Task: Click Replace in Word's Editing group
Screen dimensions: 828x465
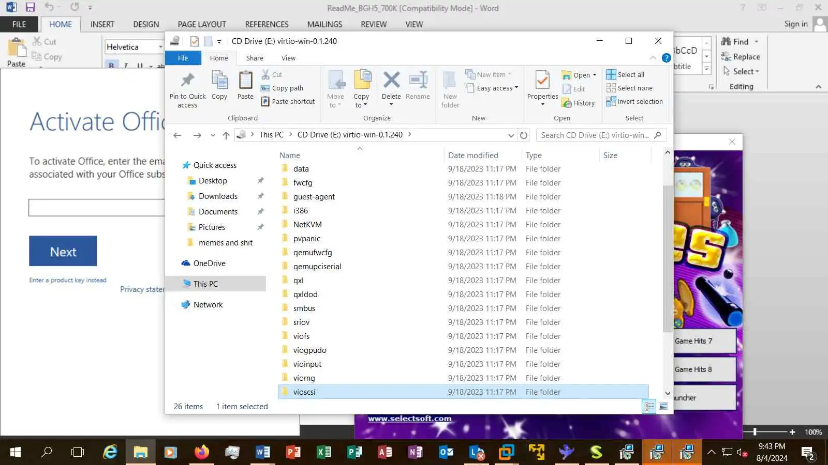Action: coord(741,57)
